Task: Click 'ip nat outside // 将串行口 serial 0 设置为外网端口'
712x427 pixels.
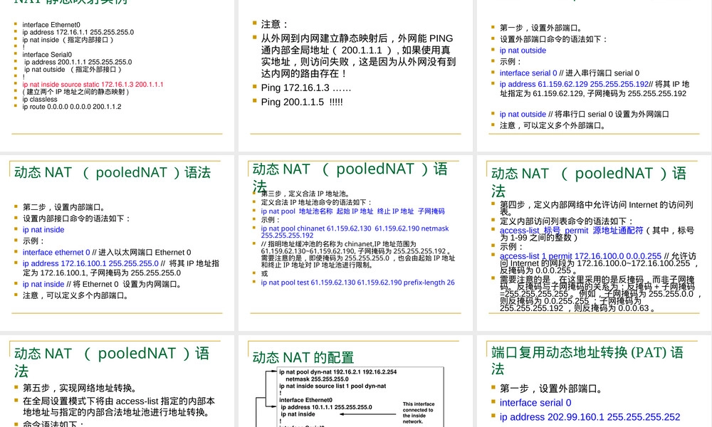Action: pos(585,115)
